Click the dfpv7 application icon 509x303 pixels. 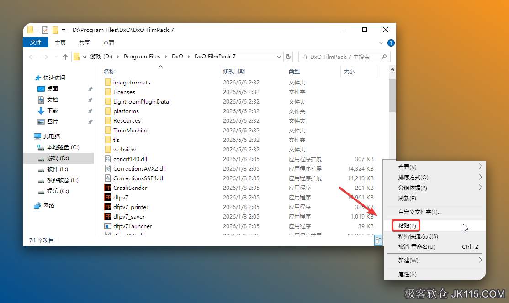[x=108, y=197]
